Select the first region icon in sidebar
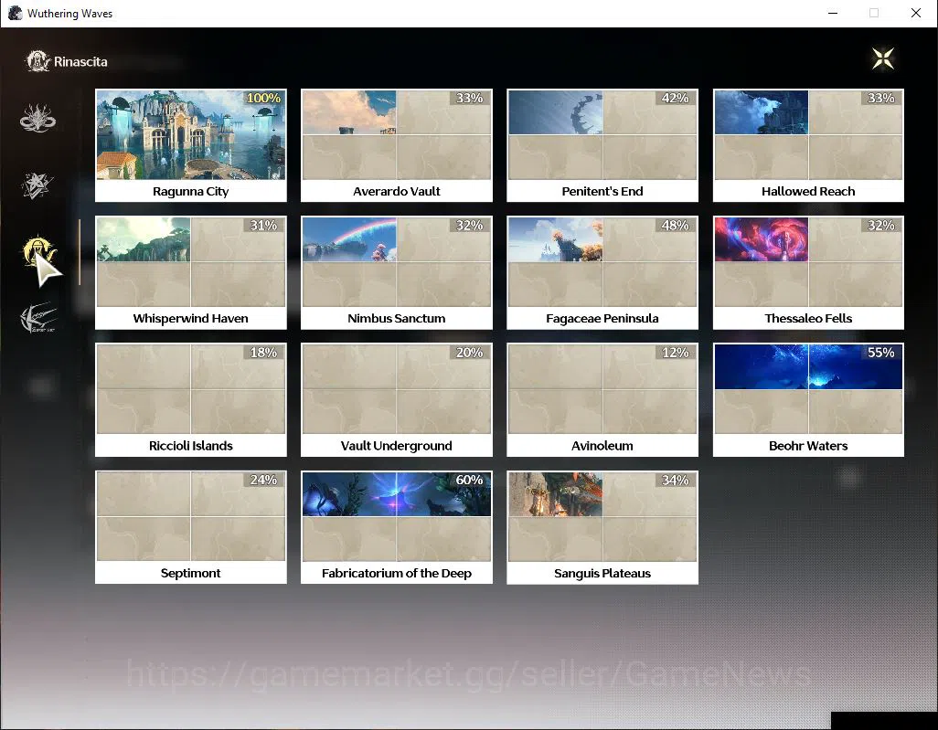The height and width of the screenshot is (730, 938). tap(37, 118)
